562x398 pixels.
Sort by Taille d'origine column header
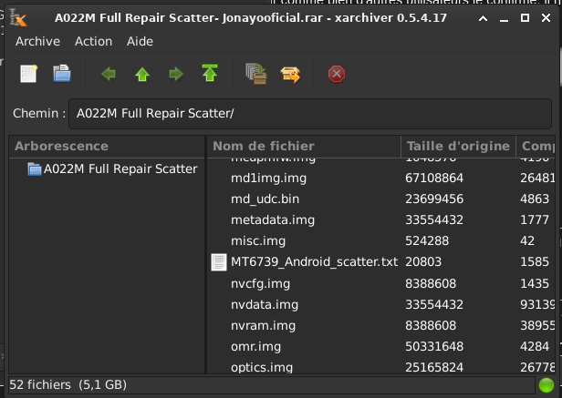click(458, 147)
